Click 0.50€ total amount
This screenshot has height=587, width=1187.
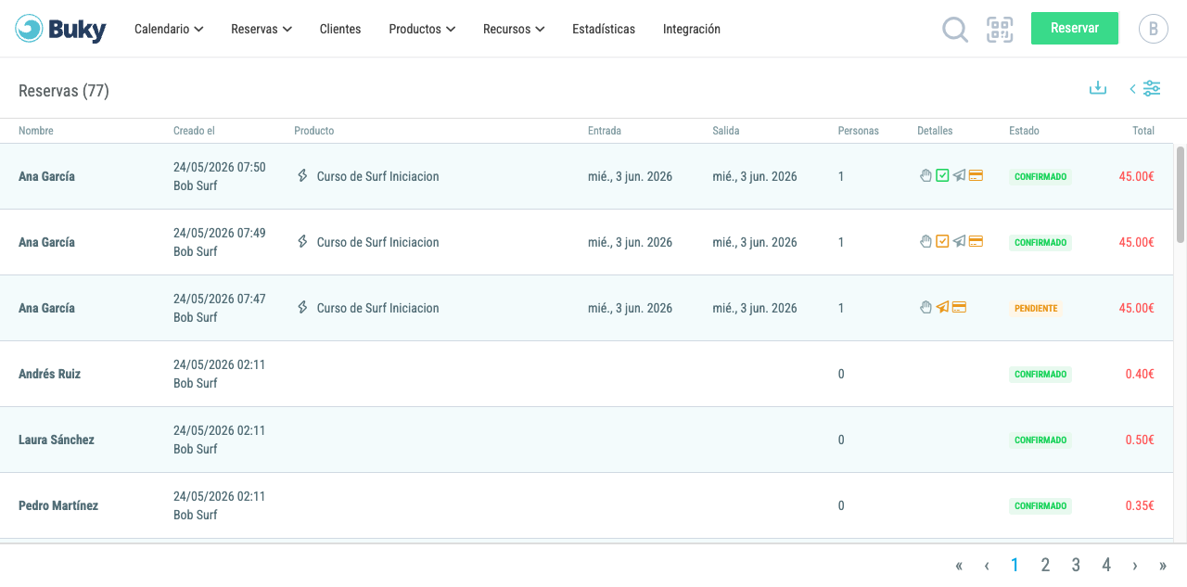click(x=1140, y=440)
